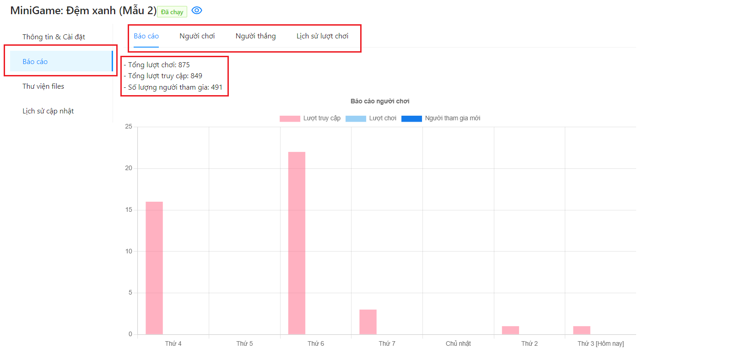The image size is (746, 354).
Task: Open 'Thư viện files' sidebar item
Action: (x=43, y=86)
